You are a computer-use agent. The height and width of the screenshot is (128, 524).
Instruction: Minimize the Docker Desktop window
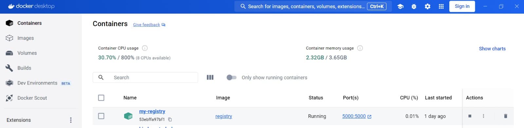click(485, 6)
